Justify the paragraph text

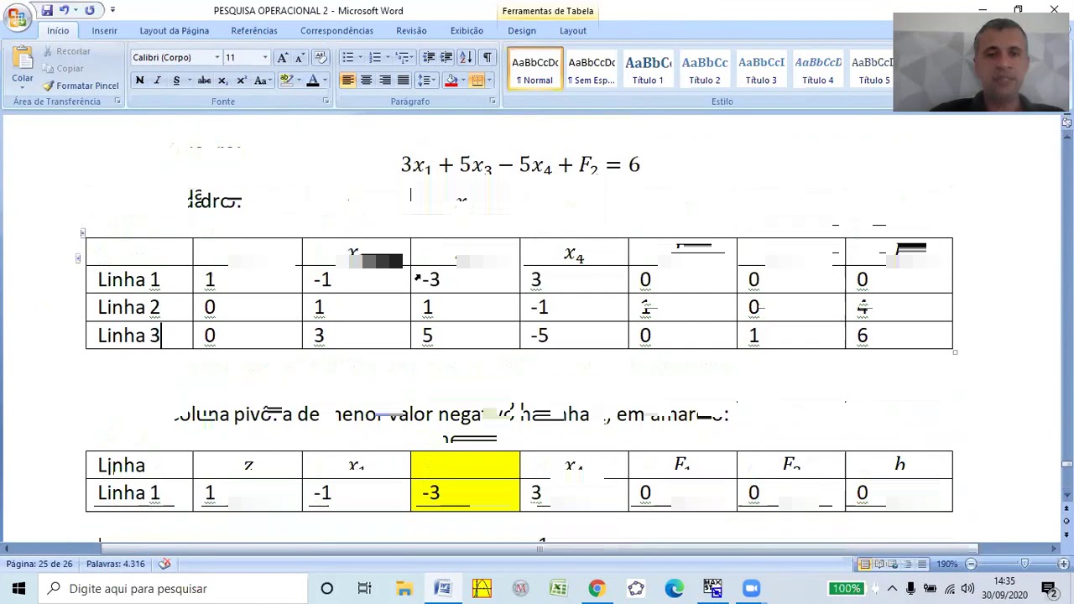pyautogui.click(x=403, y=81)
